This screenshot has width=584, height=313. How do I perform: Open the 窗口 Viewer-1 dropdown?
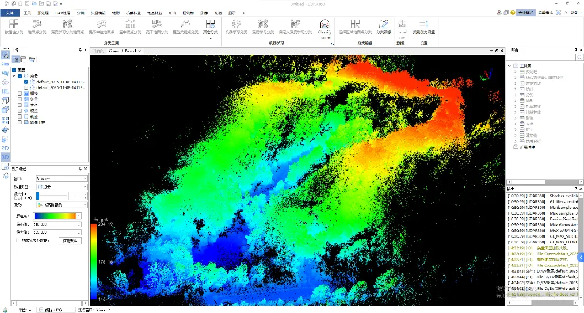tap(62, 178)
